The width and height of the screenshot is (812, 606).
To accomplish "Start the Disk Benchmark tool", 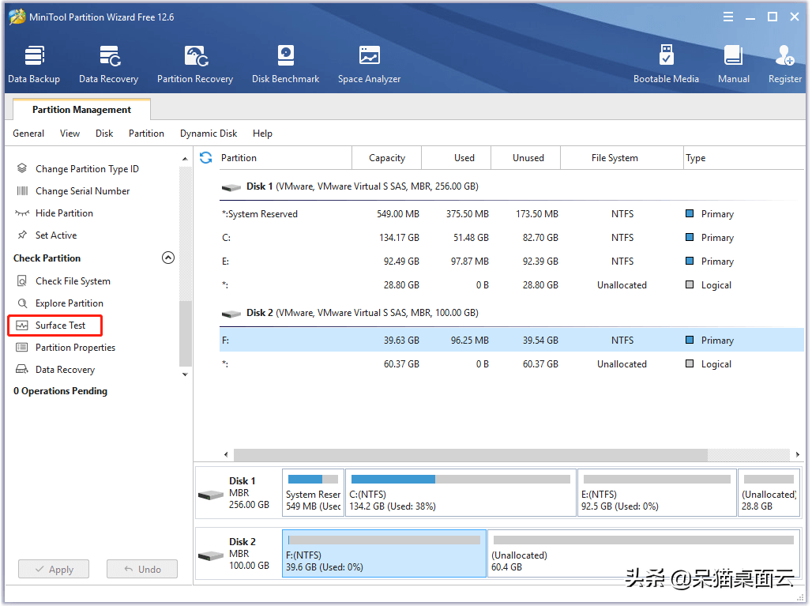I will click(286, 64).
